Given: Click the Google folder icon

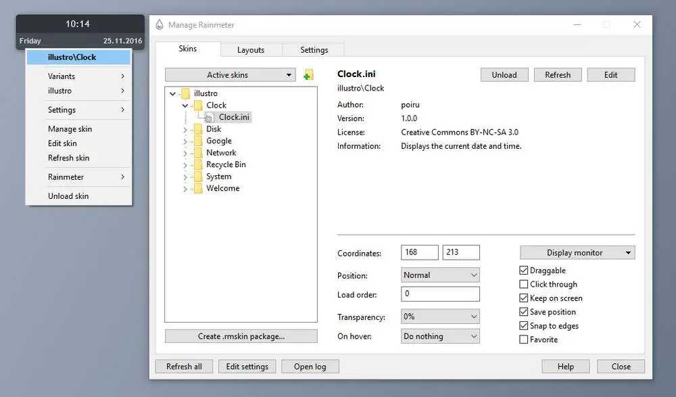Looking at the screenshot, I should 198,141.
